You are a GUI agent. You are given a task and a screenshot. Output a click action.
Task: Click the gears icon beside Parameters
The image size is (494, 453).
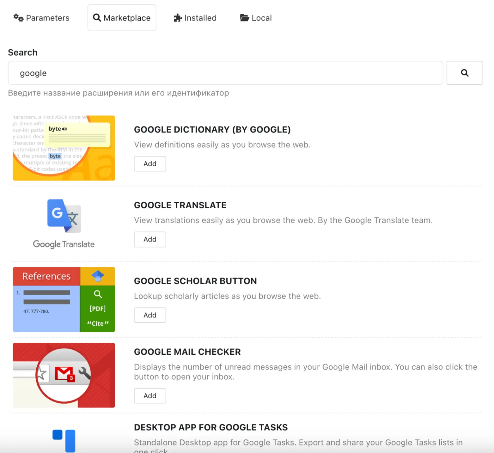tap(18, 18)
